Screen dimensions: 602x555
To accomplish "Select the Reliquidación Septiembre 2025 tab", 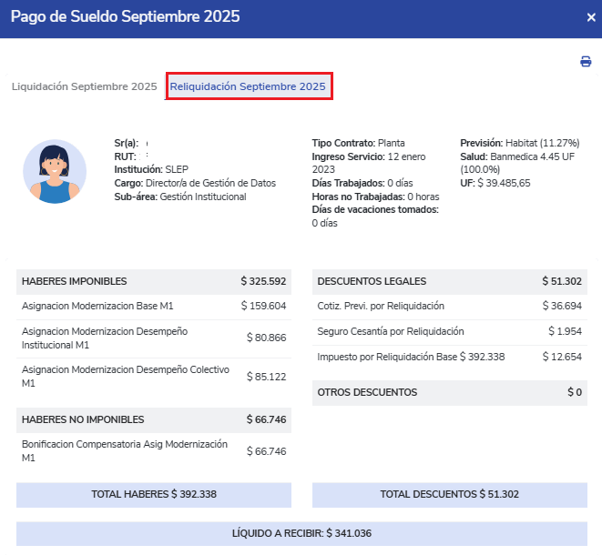I will (248, 86).
